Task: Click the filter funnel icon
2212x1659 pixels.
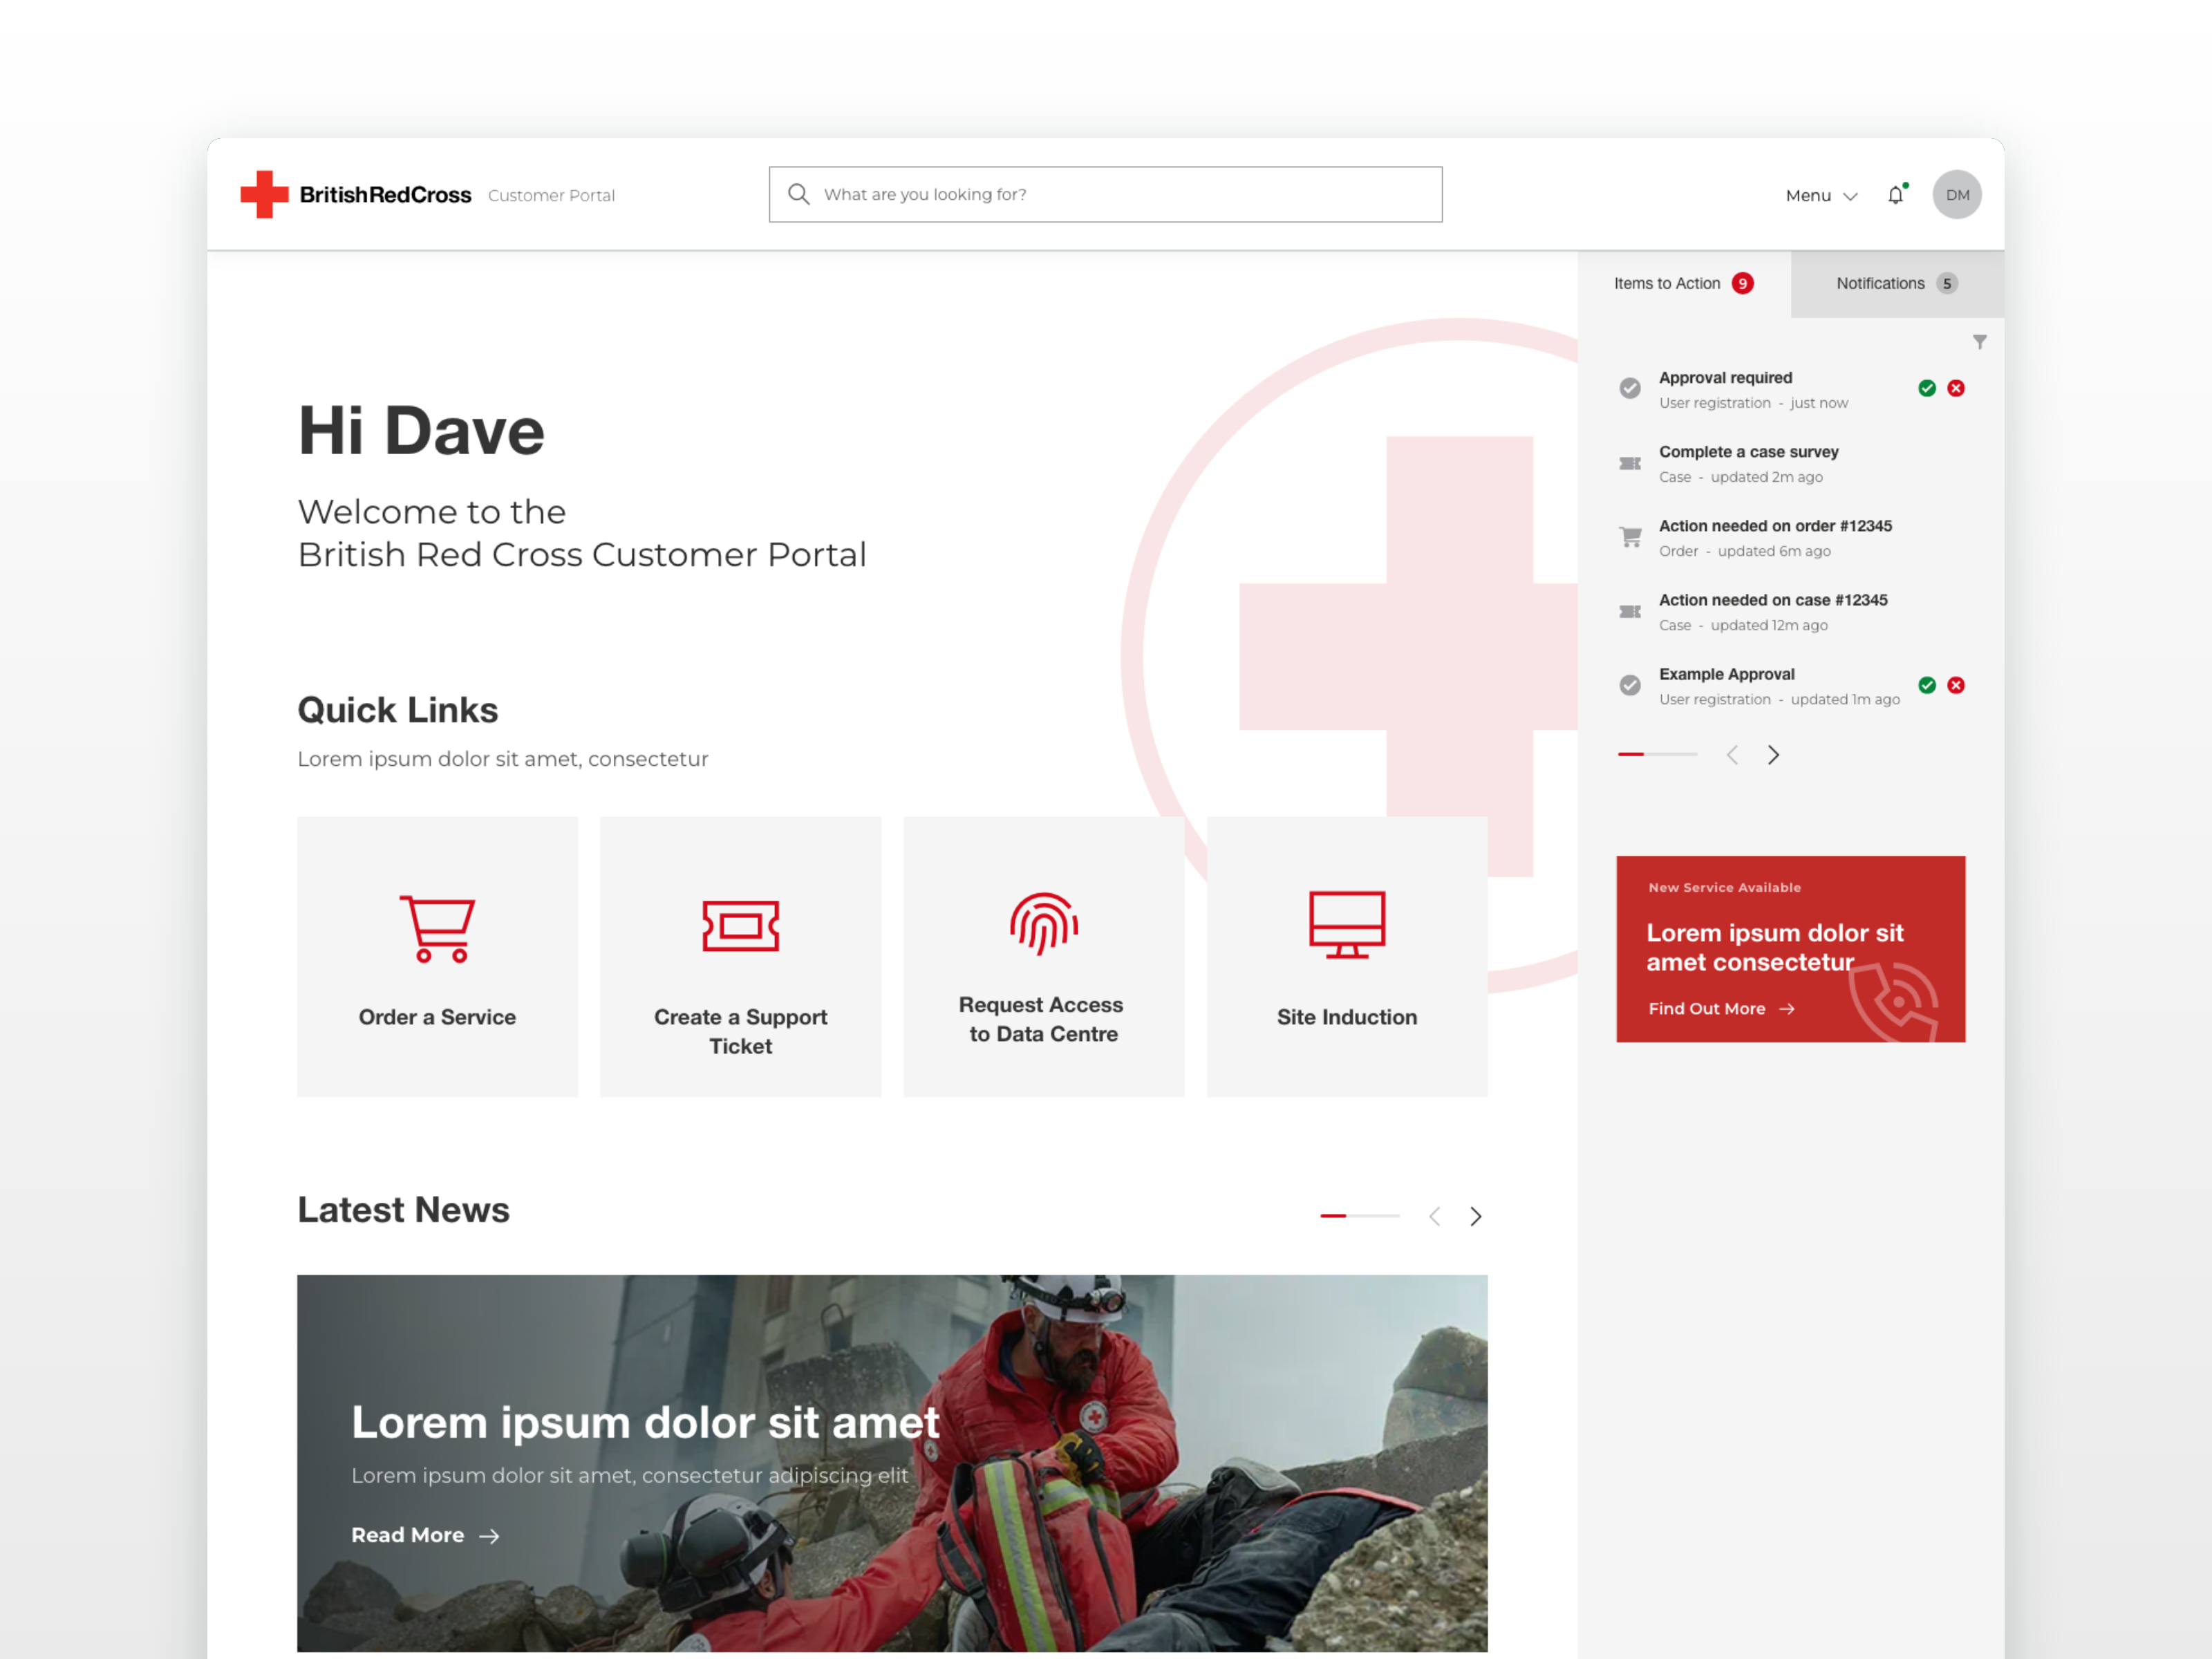Action: (x=1979, y=342)
